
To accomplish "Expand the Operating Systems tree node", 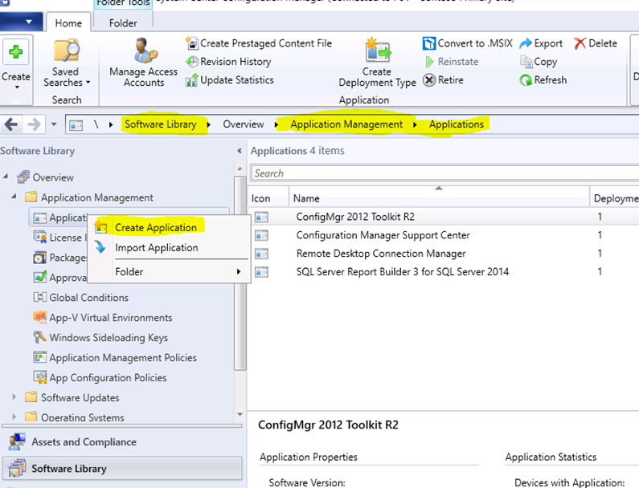I will (x=14, y=417).
